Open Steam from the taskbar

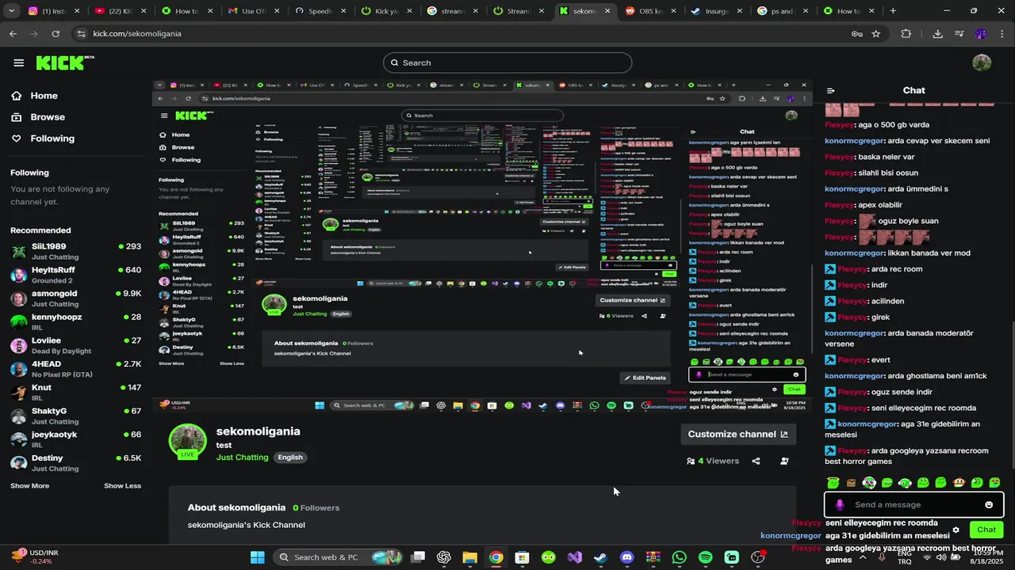coord(600,557)
